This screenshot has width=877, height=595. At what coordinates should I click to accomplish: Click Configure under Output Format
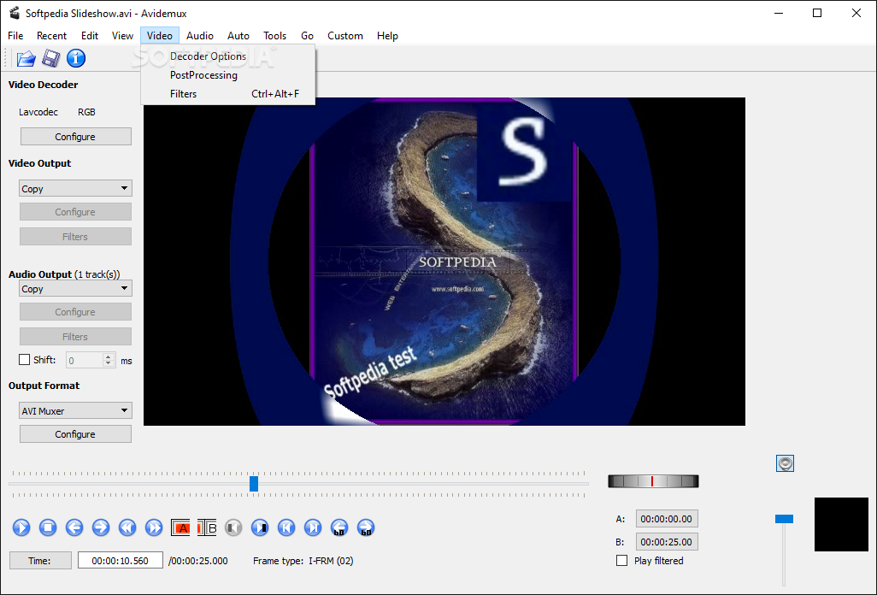pyautogui.click(x=75, y=434)
